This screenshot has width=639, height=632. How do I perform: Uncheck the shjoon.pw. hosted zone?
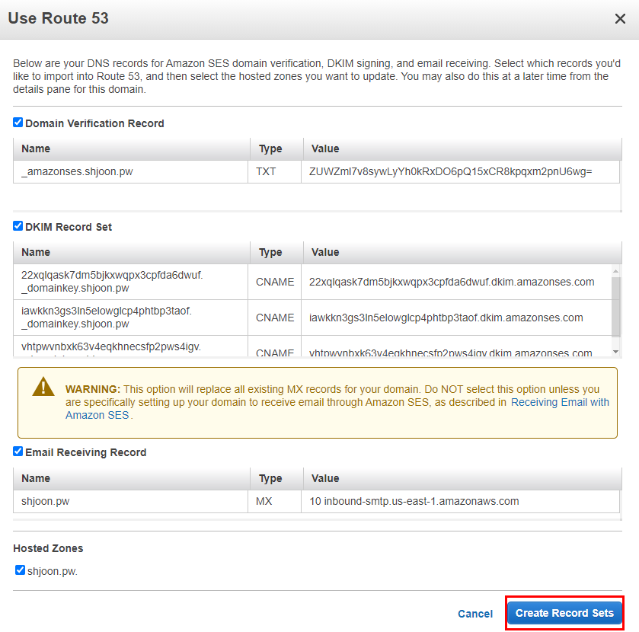click(20, 570)
